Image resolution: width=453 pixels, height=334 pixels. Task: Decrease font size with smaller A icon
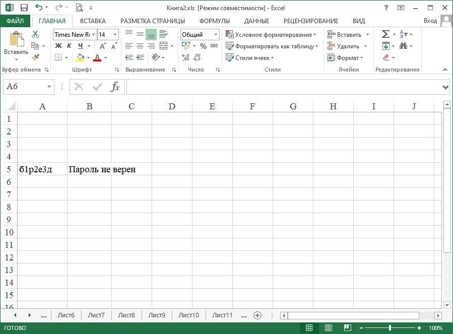point(114,46)
